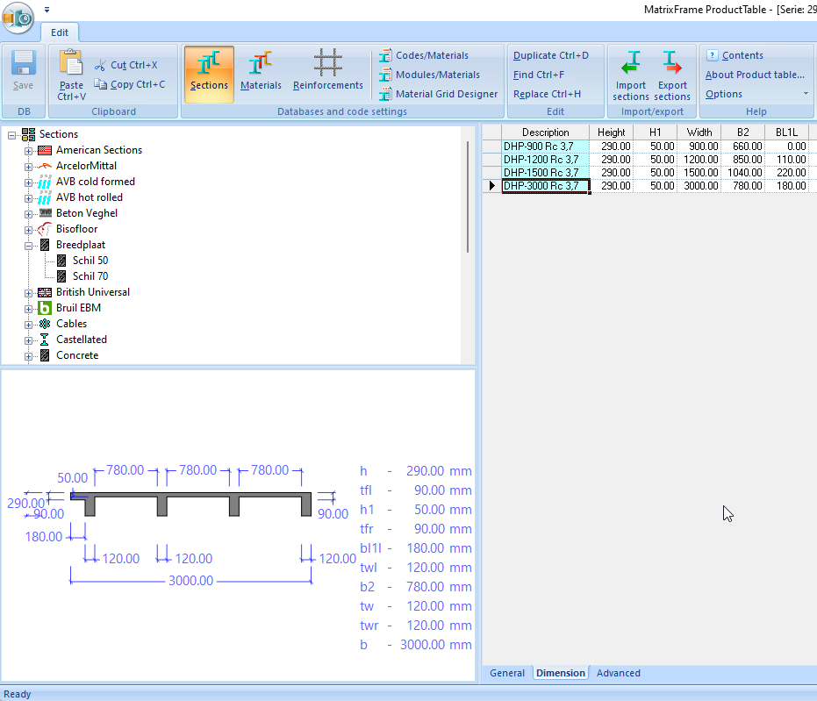Click the Castellated beam icon
The height and width of the screenshot is (701, 817).
click(x=45, y=340)
